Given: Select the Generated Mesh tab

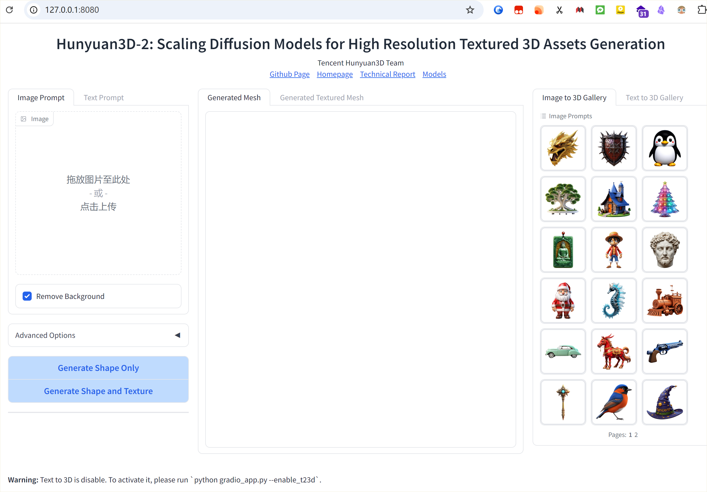Looking at the screenshot, I should coord(234,97).
